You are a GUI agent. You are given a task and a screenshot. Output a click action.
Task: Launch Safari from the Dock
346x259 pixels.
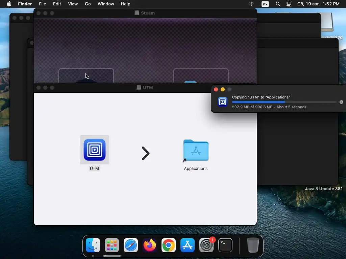click(131, 245)
